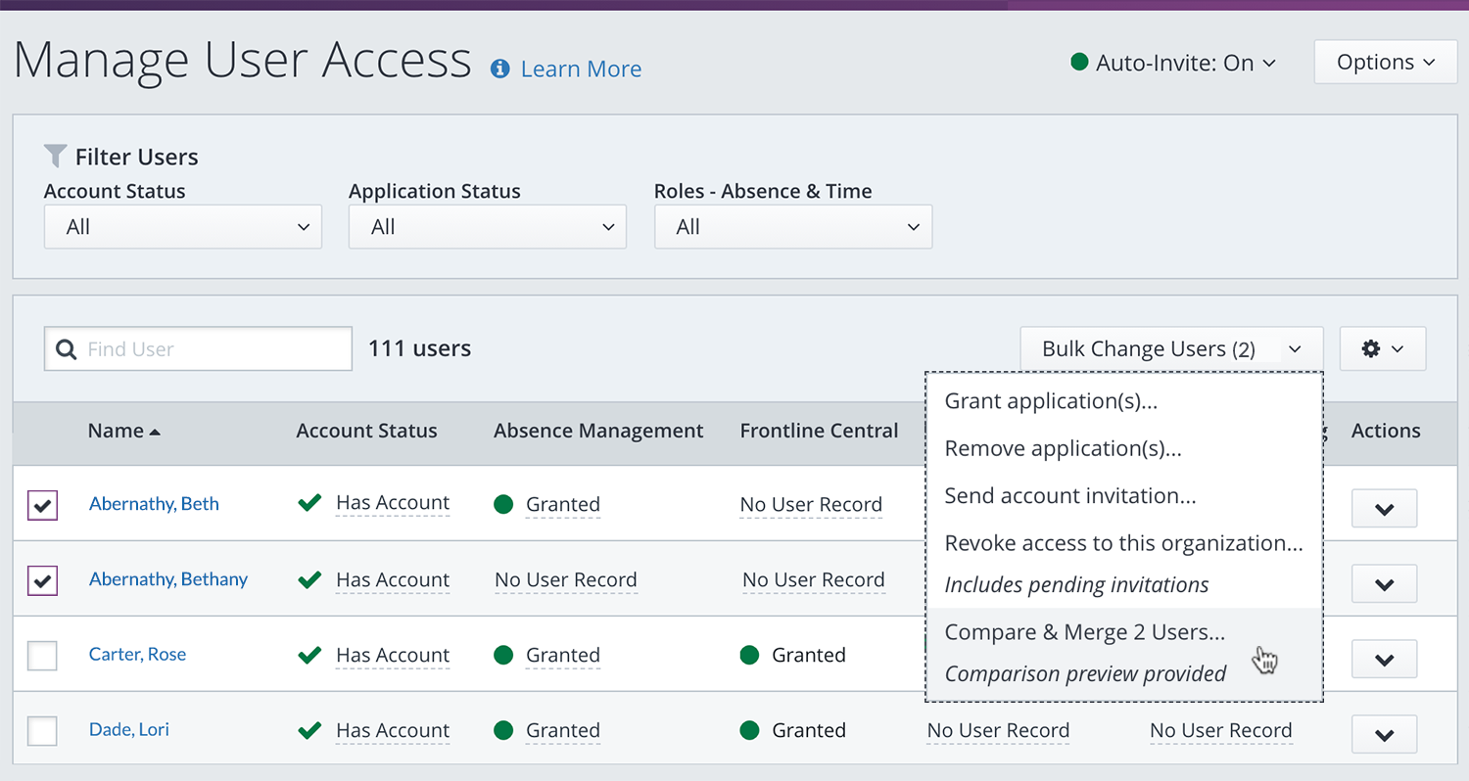Open the Account Status filter dropdown
The width and height of the screenshot is (1469, 781).
pos(183,227)
